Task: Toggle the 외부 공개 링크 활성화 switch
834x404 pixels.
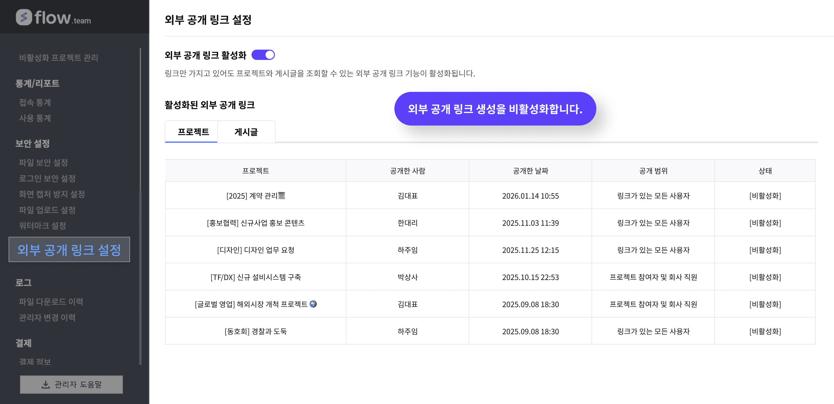Action: [x=263, y=55]
